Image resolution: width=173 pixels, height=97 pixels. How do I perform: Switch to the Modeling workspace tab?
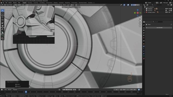click(30, 3)
